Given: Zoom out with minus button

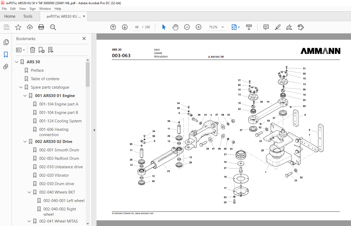Looking at the screenshot, I should click(187, 27).
